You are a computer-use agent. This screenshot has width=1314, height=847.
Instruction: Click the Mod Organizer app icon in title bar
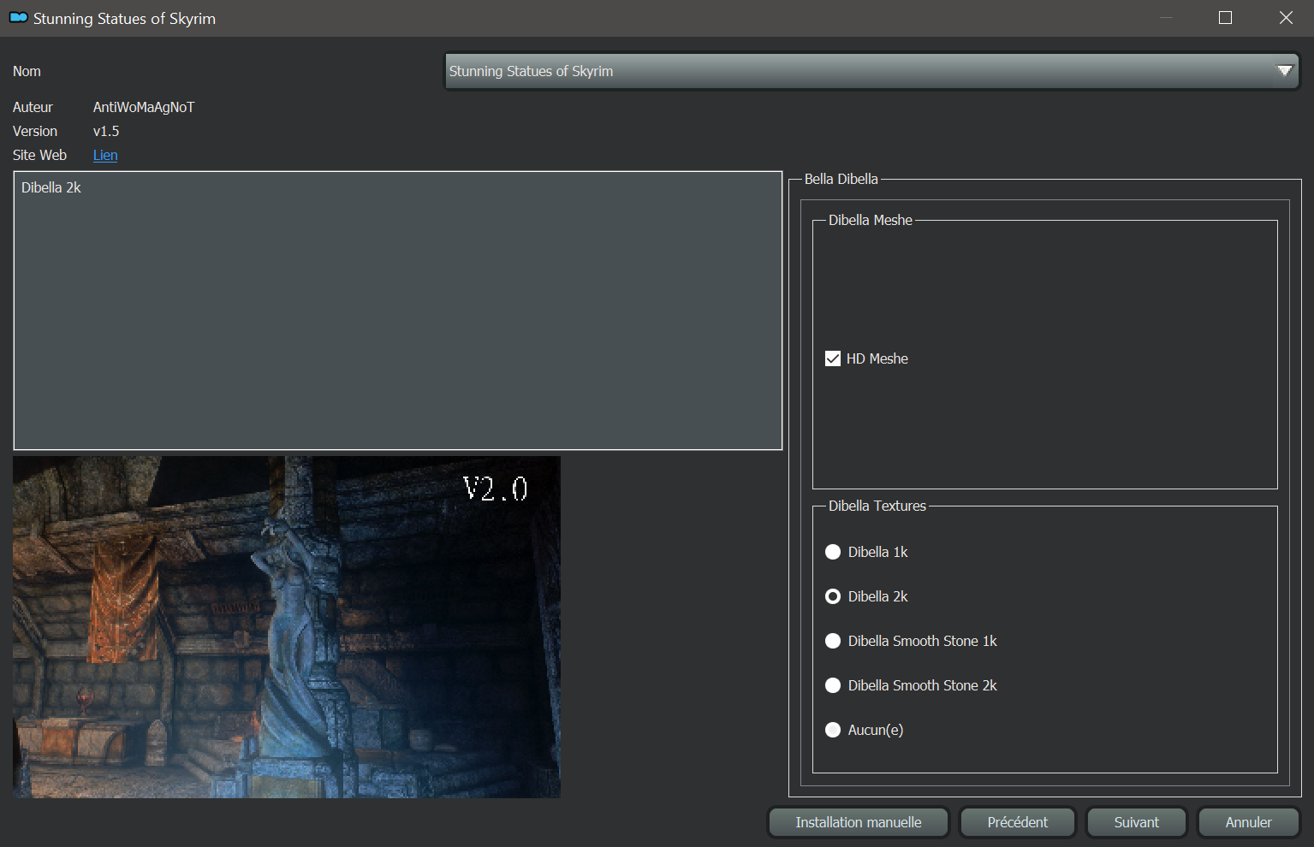(x=18, y=18)
